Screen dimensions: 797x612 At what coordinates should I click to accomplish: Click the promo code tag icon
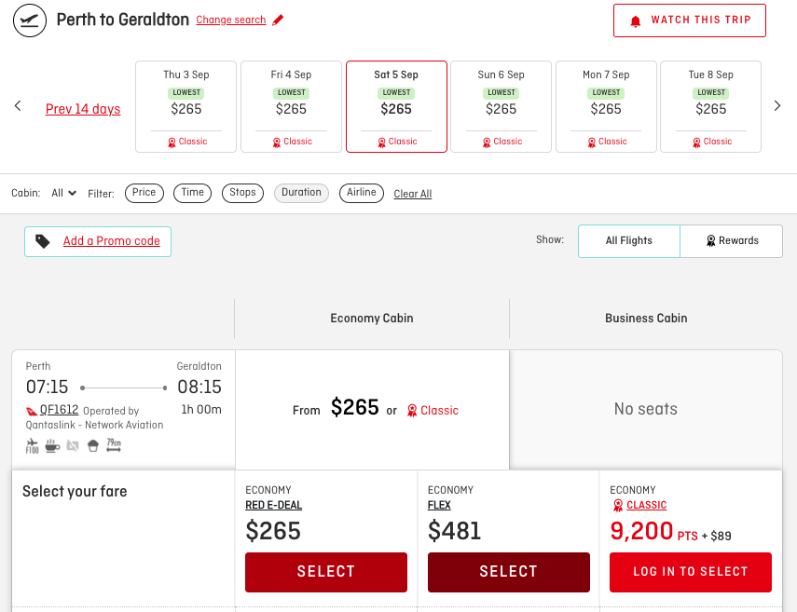(x=43, y=241)
